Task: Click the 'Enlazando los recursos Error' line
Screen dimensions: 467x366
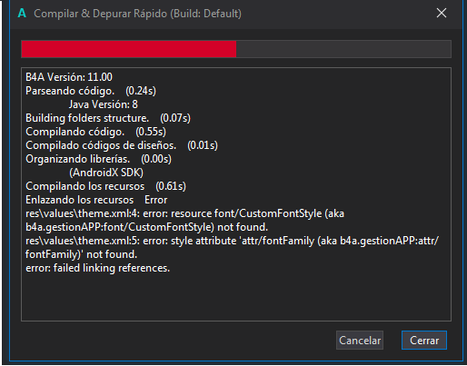Action: tap(96, 200)
